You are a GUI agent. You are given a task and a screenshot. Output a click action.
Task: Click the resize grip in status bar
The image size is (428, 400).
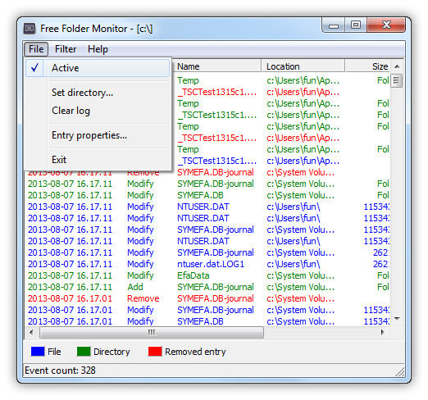[399, 372]
